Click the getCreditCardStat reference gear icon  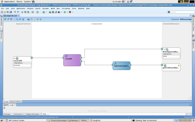[165, 66]
